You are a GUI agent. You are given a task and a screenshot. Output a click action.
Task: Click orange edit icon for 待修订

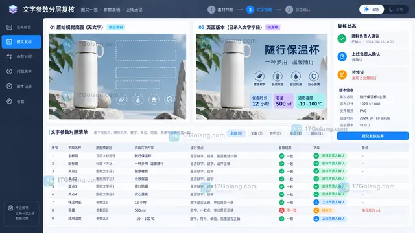(x=342, y=75)
